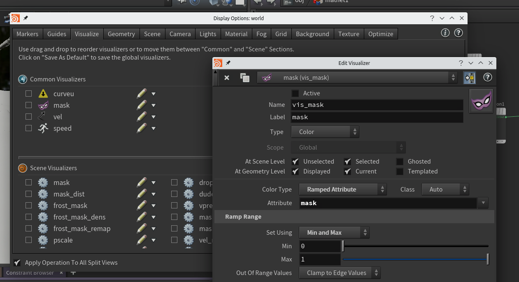
Task: Click the pencil icon for scene frost_mask
Action: 142,206
